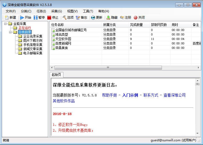
Task: Click the 企业名录采集 folder icon
Action: point(20,36)
